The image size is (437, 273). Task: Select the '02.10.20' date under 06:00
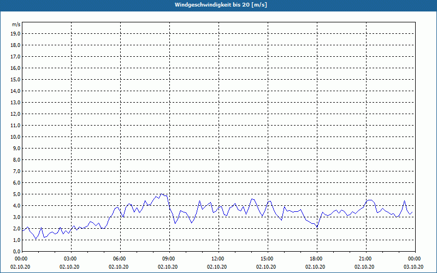pyautogui.click(x=119, y=267)
